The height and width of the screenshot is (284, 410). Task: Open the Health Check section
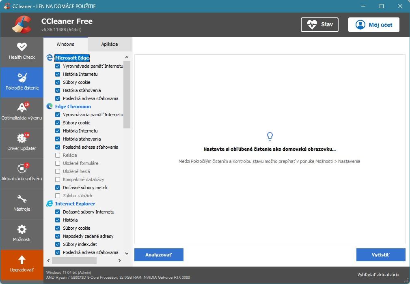[22, 52]
